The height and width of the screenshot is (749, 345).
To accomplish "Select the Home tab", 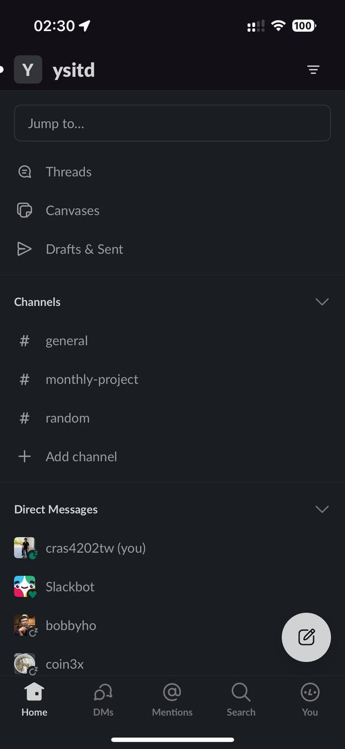I will (34, 700).
